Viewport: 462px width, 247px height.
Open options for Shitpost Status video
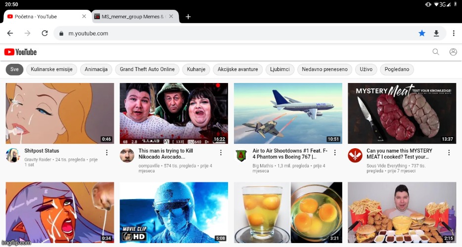click(107, 152)
